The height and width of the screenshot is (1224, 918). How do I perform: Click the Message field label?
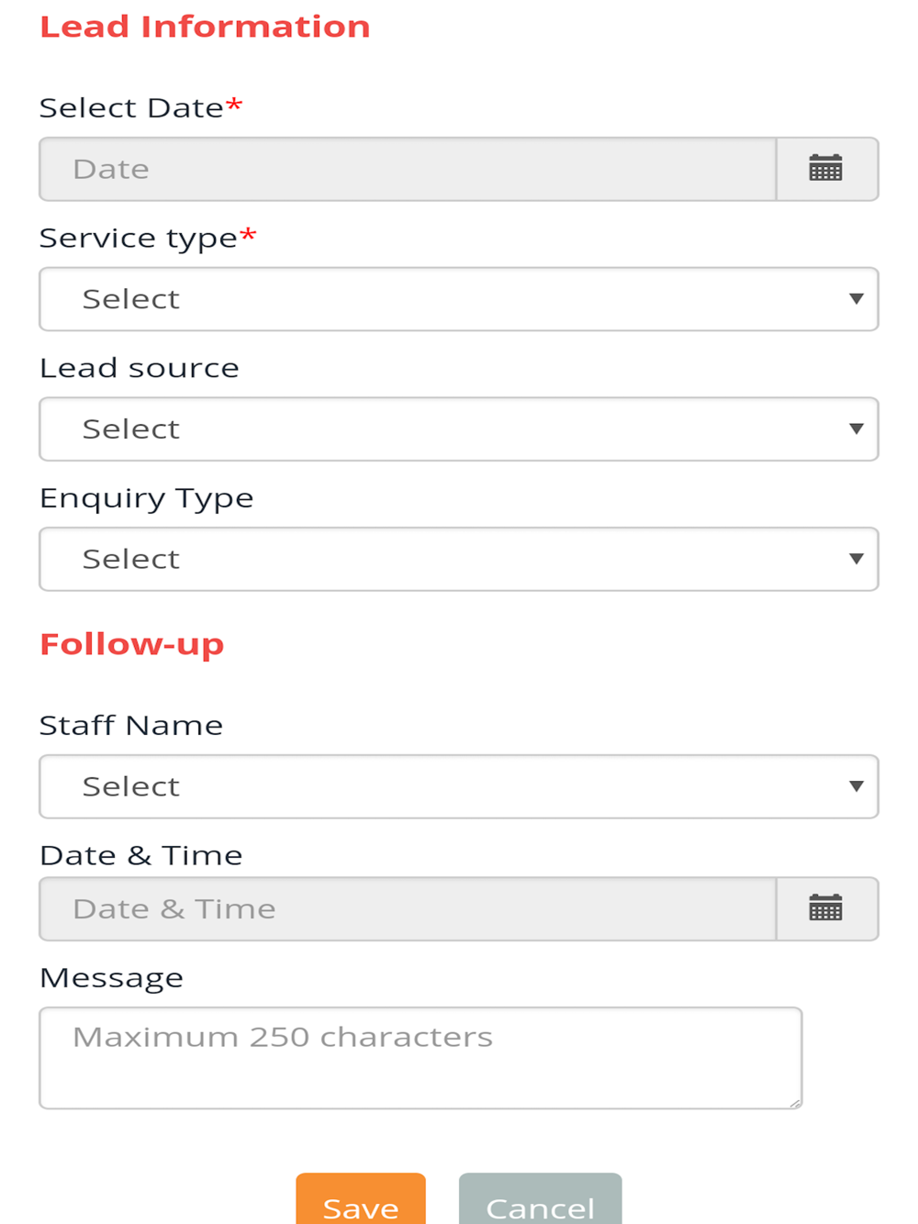click(111, 978)
